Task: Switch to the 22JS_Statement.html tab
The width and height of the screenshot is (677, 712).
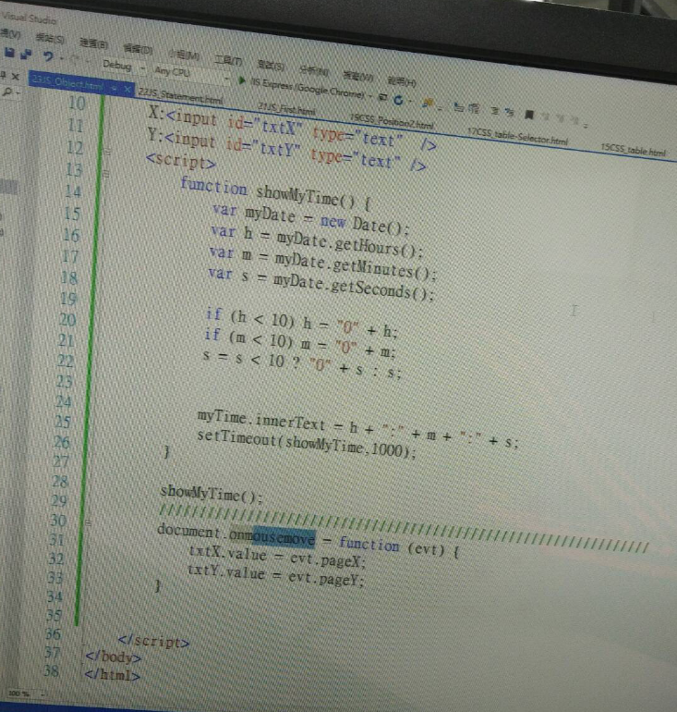Action: 180,95
